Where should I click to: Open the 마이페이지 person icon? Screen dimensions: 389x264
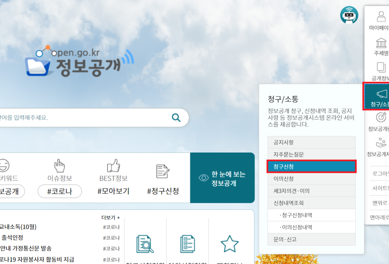tap(381, 17)
